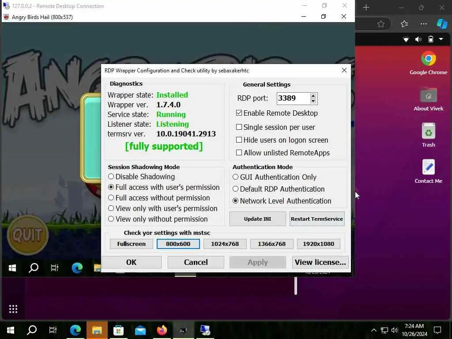The image size is (452, 339).
Task: Open a new browser tab
Action: tap(366, 8)
